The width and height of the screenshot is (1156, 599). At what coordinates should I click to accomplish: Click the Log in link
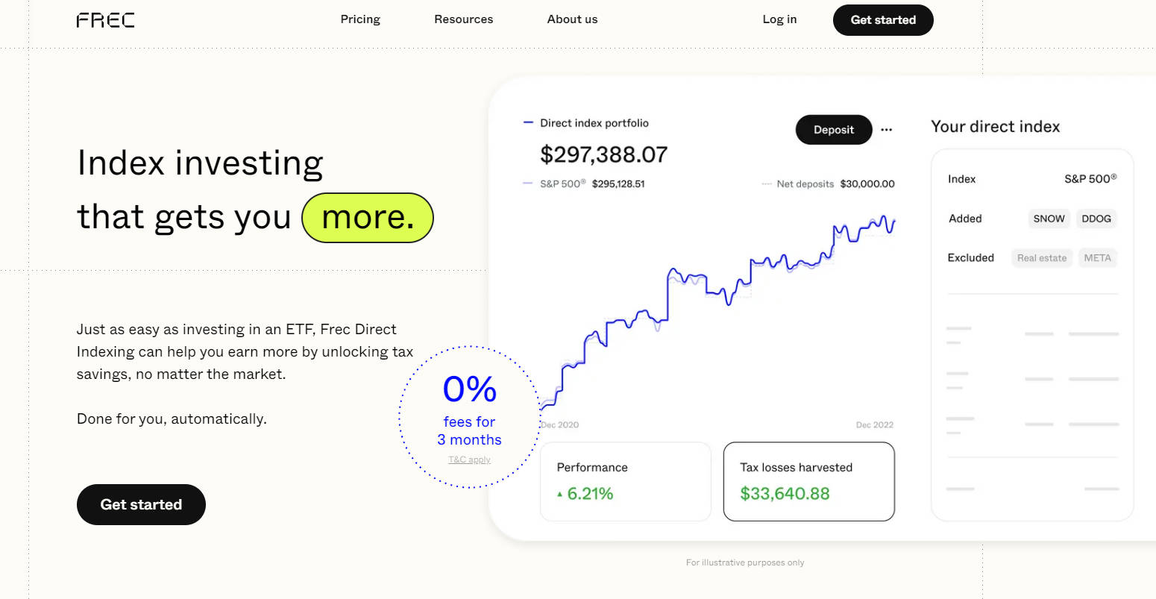click(x=779, y=19)
